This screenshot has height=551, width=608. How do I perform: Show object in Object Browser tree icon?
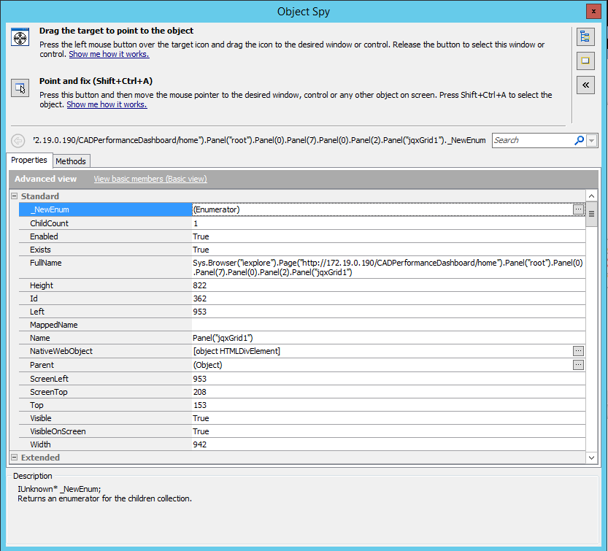coord(585,37)
